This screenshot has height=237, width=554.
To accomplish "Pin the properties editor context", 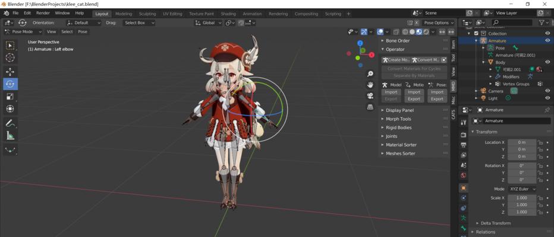I will coord(547,110).
